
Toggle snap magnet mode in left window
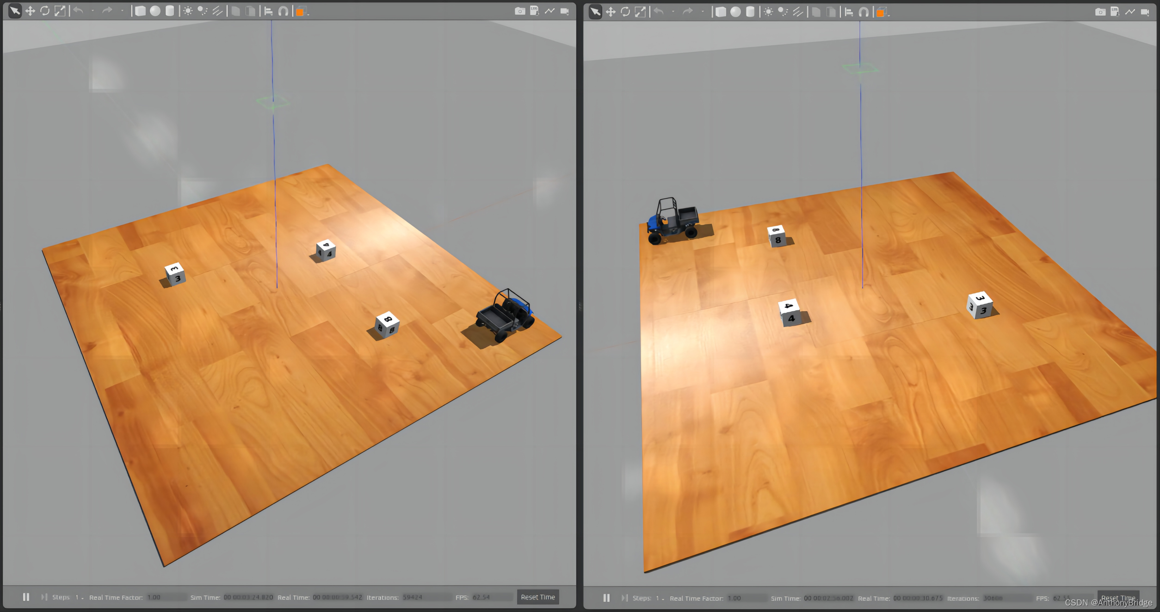(x=283, y=11)
